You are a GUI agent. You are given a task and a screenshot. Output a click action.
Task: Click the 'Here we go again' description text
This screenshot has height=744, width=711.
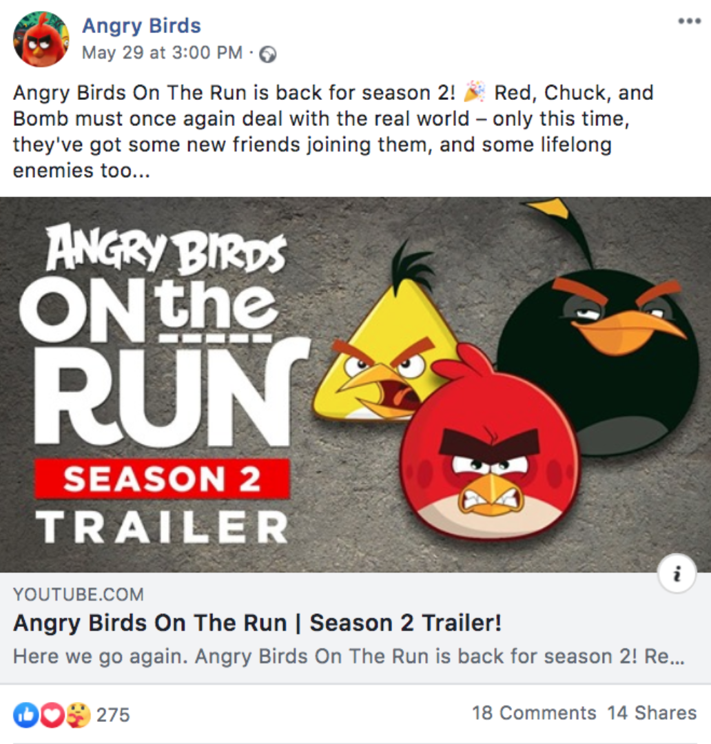pyautogui.click(x=349, y=657)
